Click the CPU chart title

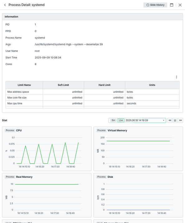[19, 130]
